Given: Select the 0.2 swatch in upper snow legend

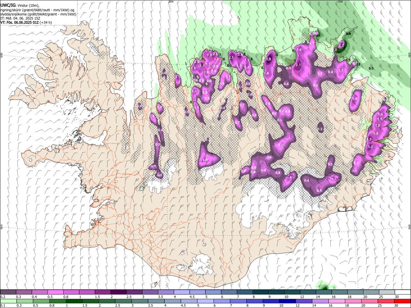Looking at the screenshot, I should click(8, 292).
